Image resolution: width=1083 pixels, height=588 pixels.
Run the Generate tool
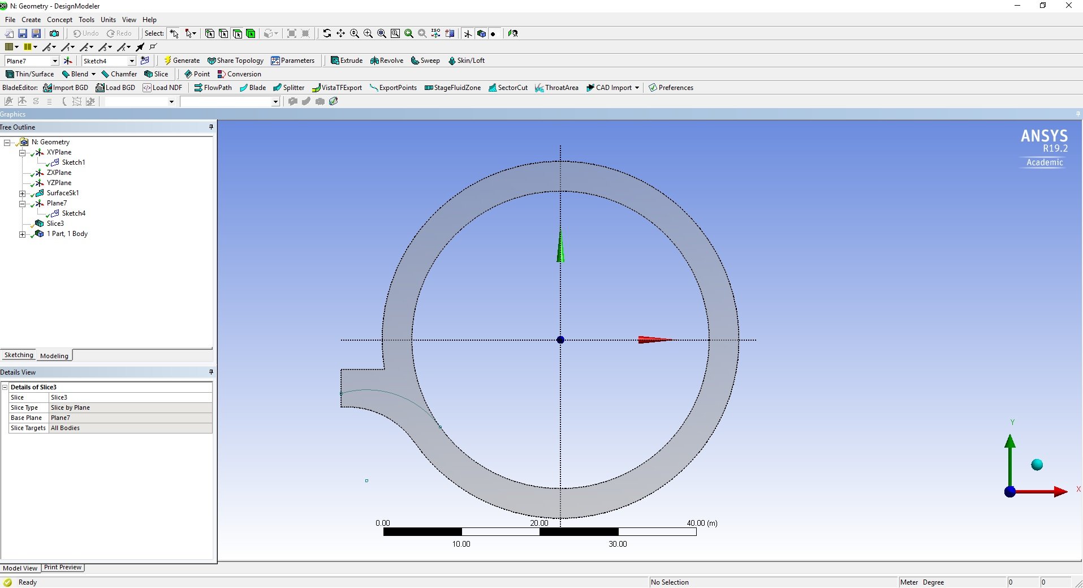point(181,61)
